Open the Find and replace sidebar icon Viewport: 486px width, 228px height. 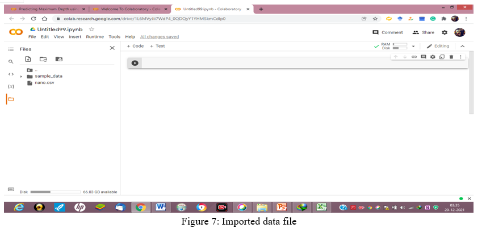click(11, 62)
